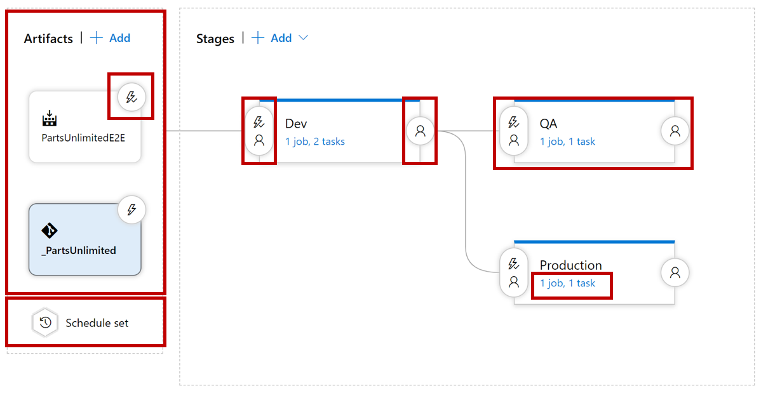Open Dev stage '1 job, 2 tasks' link
This screenshot has width=761, height=393.
[x=315, y=142]
